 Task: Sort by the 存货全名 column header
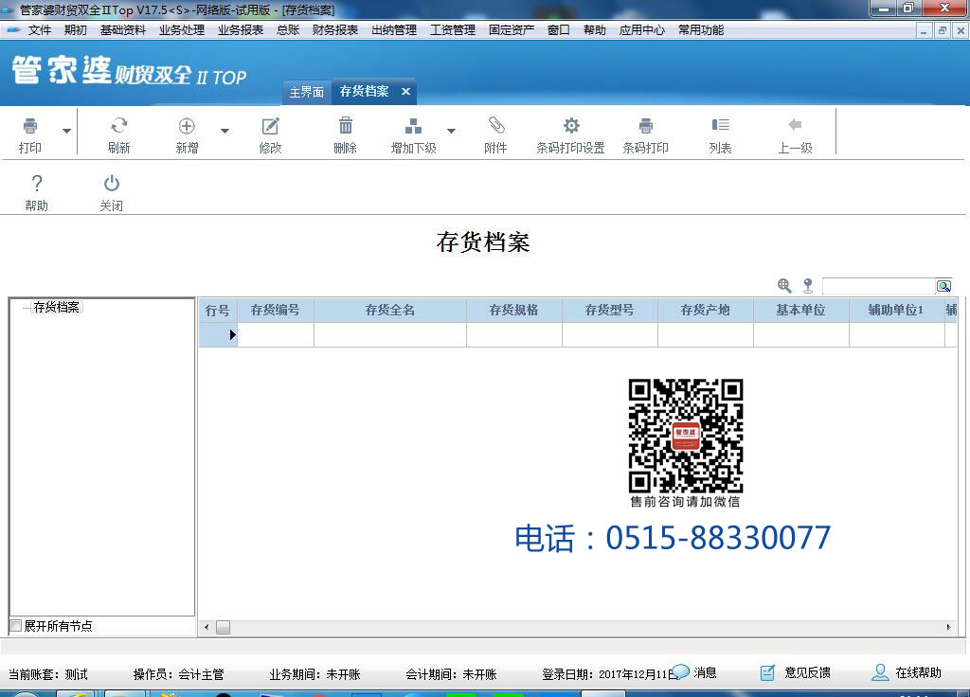click(390, 310)
